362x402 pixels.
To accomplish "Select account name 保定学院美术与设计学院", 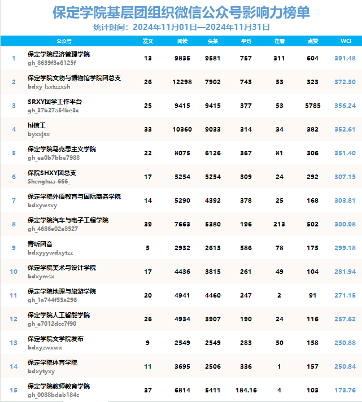I will tap(62, 268).
